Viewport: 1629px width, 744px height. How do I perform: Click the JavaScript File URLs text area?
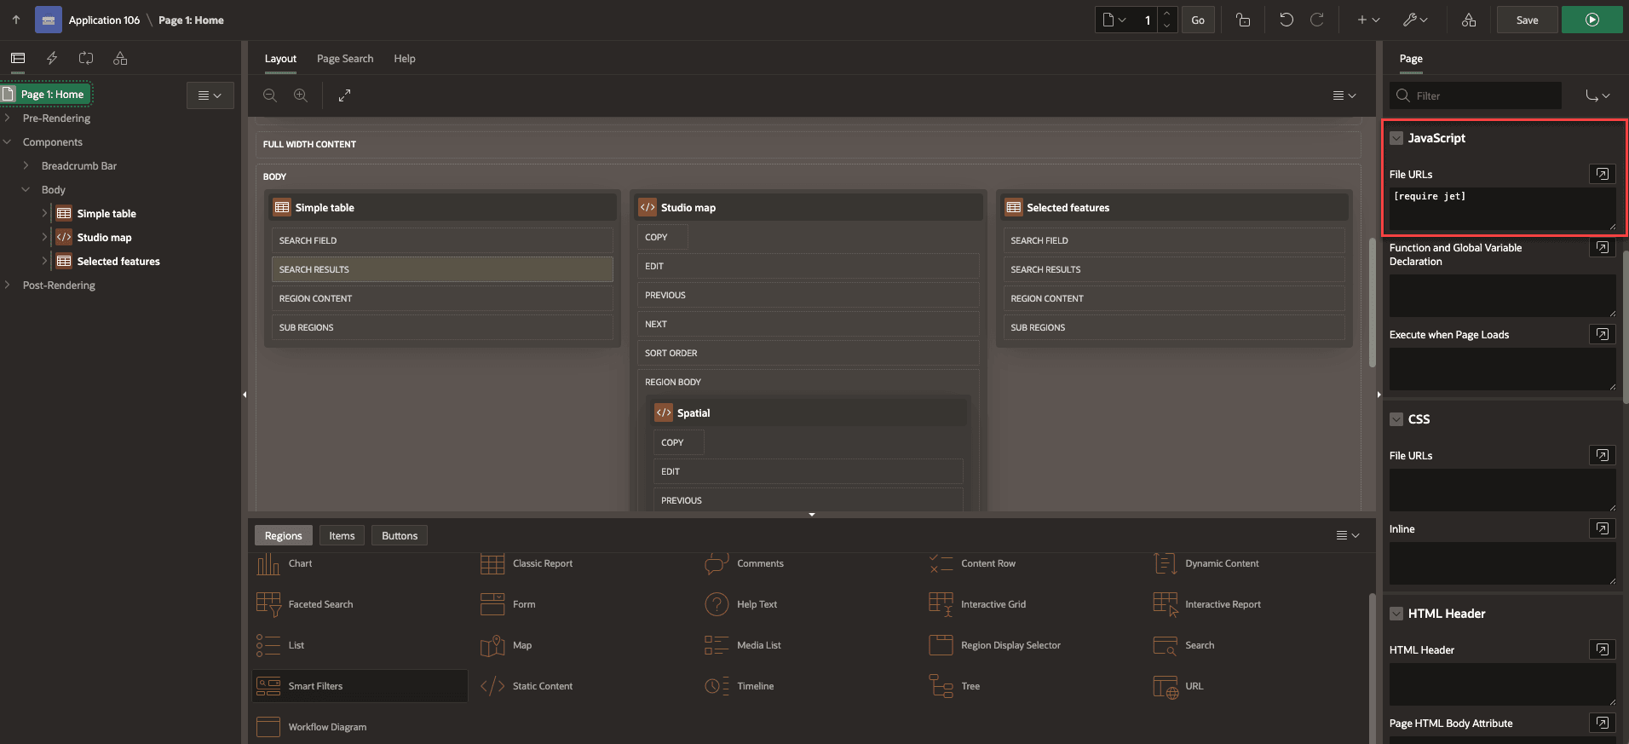pos(1502,209)
